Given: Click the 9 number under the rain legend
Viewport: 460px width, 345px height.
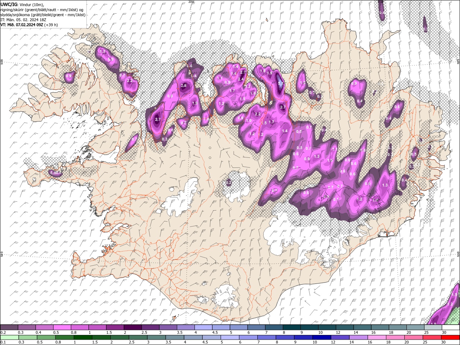Looking at the screenshot, I should [295, 342].
